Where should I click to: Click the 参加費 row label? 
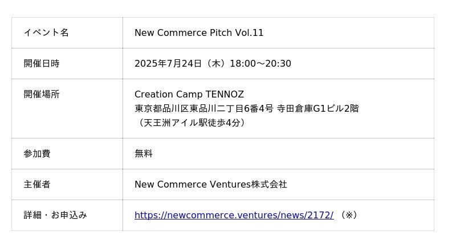[x=37, y=153]
